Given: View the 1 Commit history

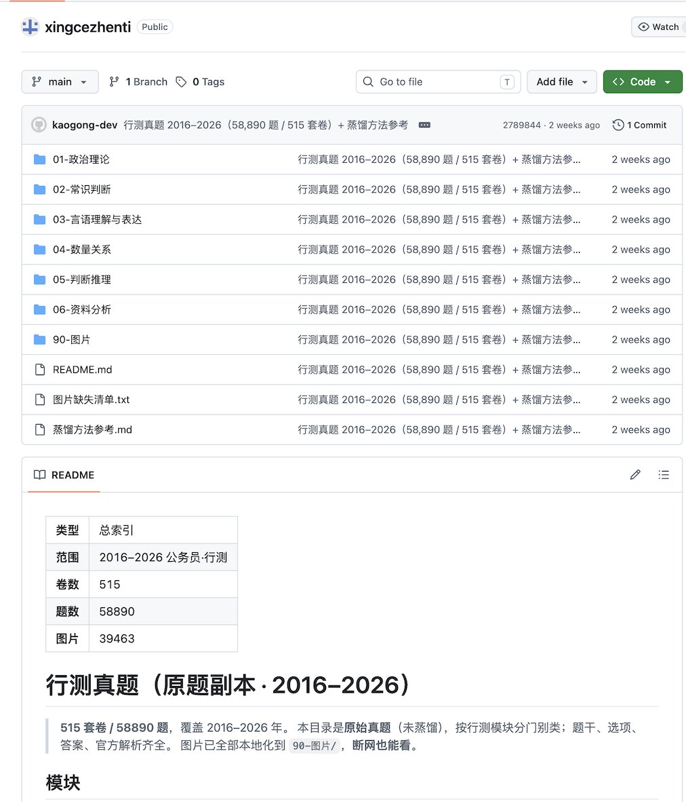Looking at the screenshot, I should [x=639, y=125].
